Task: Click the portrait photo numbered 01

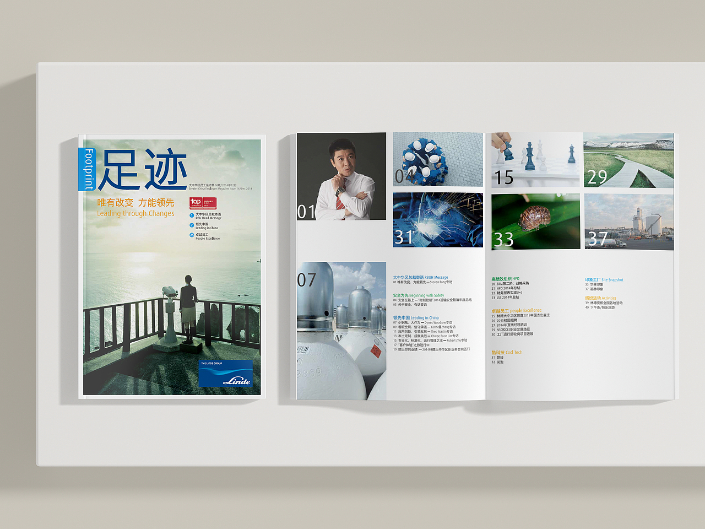Action: point(341,176)
